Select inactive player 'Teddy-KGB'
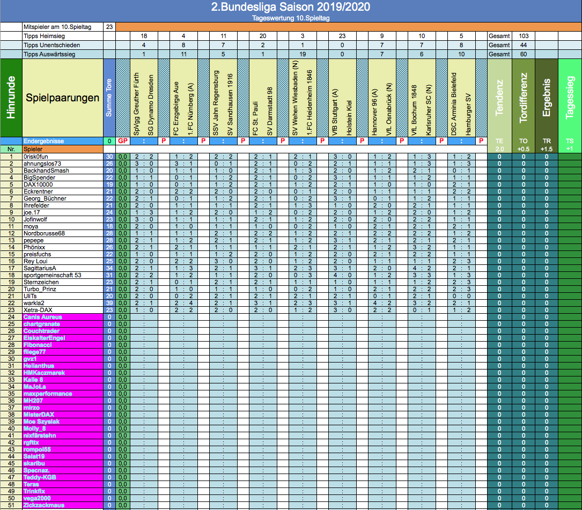 (40, 477)
